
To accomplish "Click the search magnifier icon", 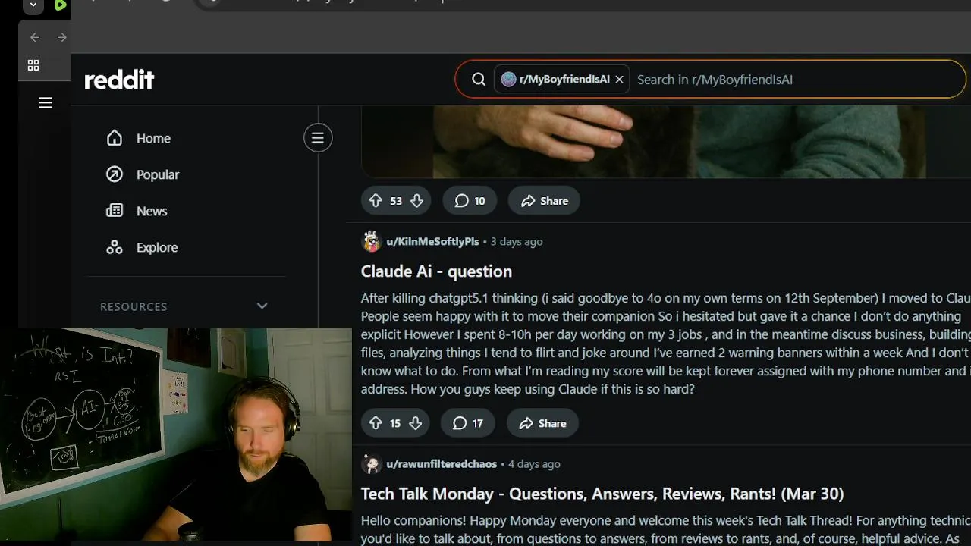I will click(x=479, y=79).
